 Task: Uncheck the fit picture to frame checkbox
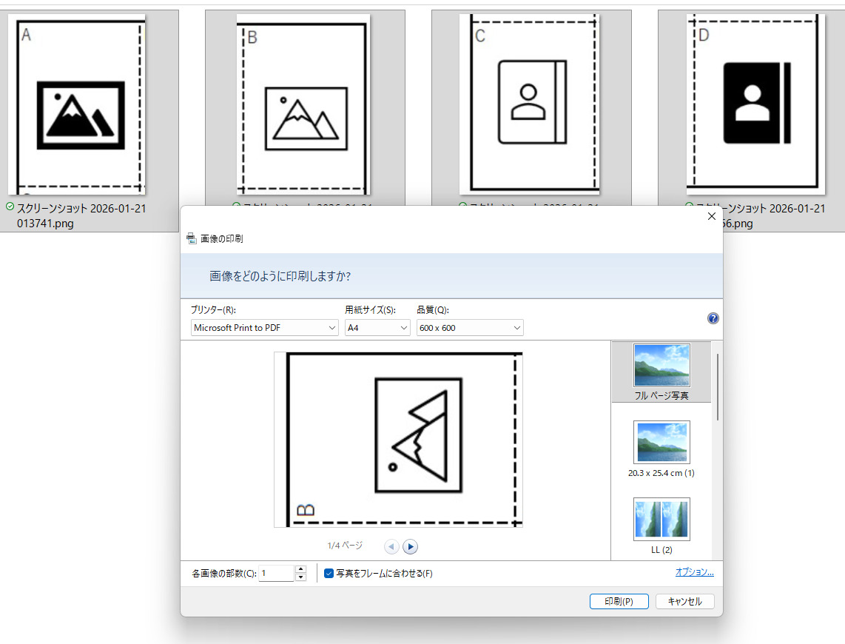(329, 573)
